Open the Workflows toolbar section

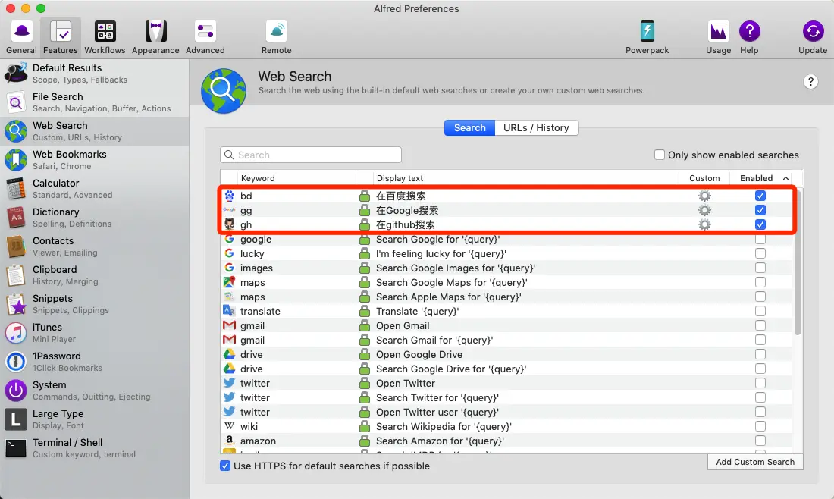coord(105,37)
